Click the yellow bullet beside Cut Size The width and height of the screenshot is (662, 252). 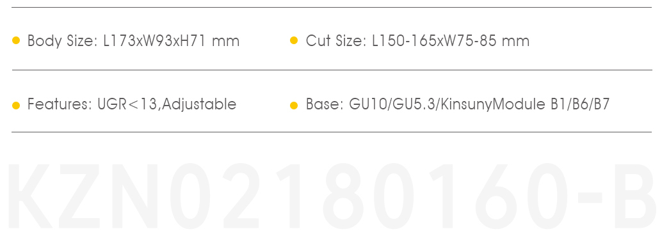(295, 40)
